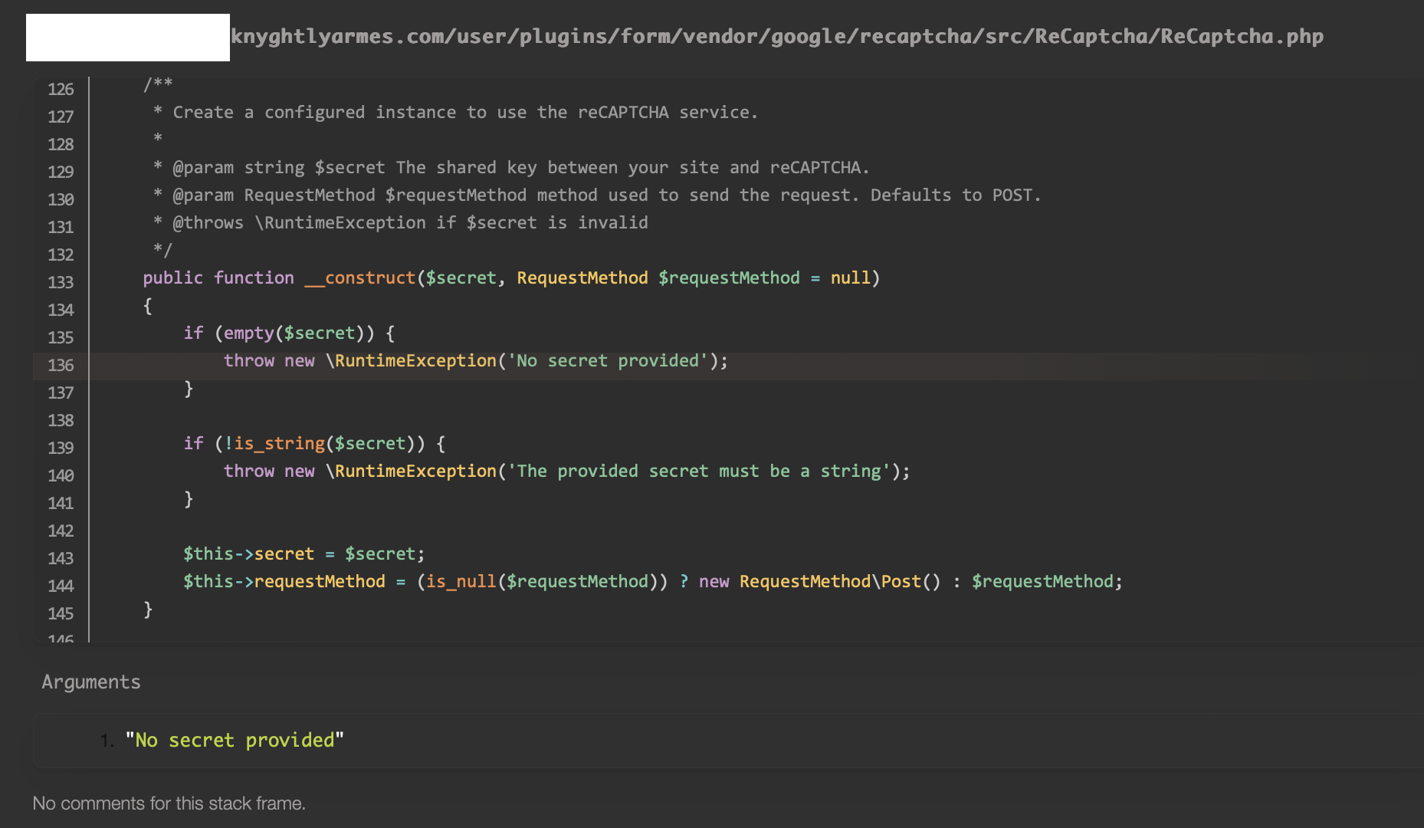Select line number 127
The width and height of the screenshot is (1424, 828).
tap(61, 117)
